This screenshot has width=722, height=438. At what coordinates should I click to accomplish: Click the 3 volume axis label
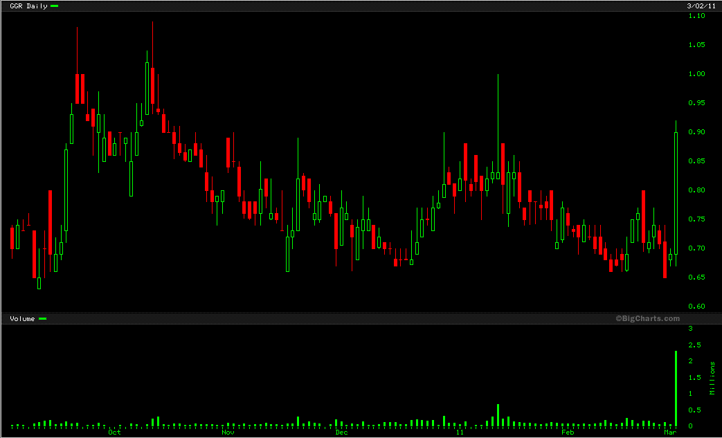[690, 329]
